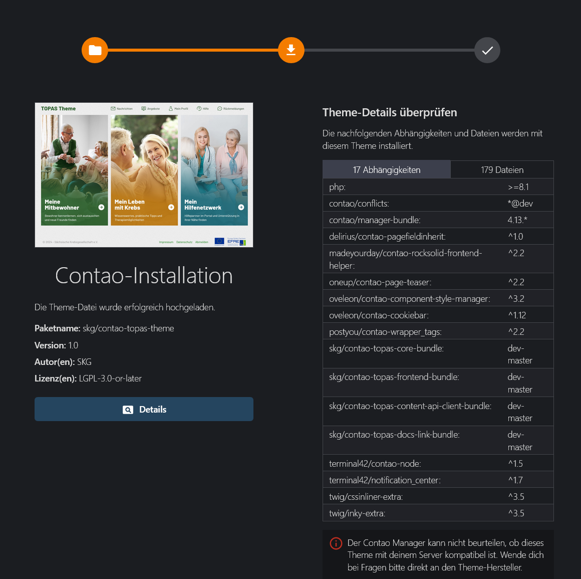Open the Details button

coord(144,409)
